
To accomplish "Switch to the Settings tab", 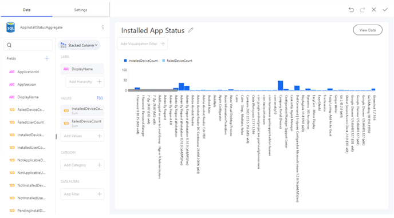I will [x=81, y=10].
